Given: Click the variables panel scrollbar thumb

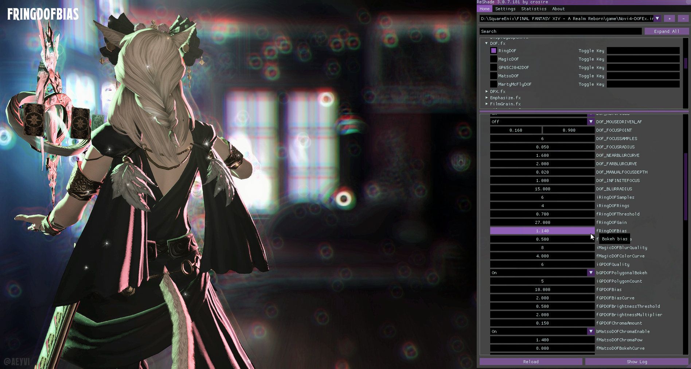Looking at the screenshot, I should point(686,186).
